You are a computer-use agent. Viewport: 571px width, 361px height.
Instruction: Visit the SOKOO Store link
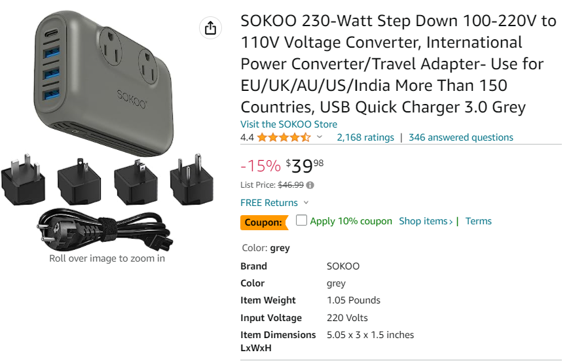point(289,124)
